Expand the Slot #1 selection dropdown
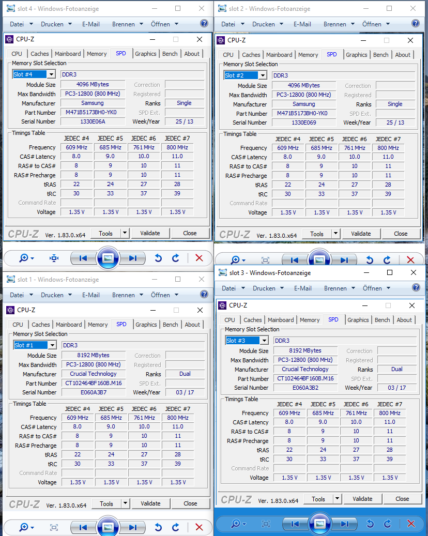The height and width of the screenshot is (536, 428). 52,345
